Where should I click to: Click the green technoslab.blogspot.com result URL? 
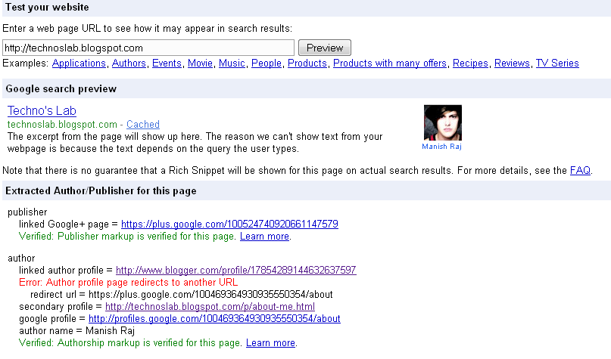tap(62, 125)
